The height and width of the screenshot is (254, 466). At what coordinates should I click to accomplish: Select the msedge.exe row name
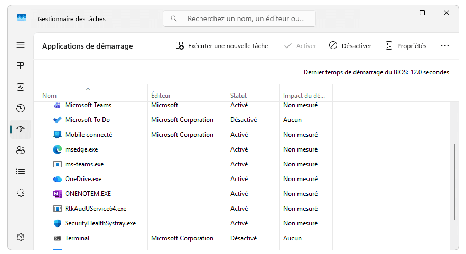pyautogui.click(x=81, y=149)
